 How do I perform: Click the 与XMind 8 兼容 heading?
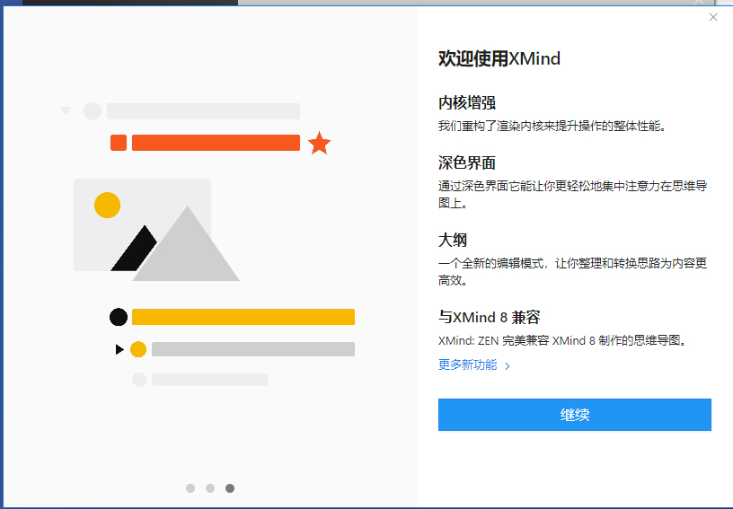pyautogui.click(x=489, y=317)
